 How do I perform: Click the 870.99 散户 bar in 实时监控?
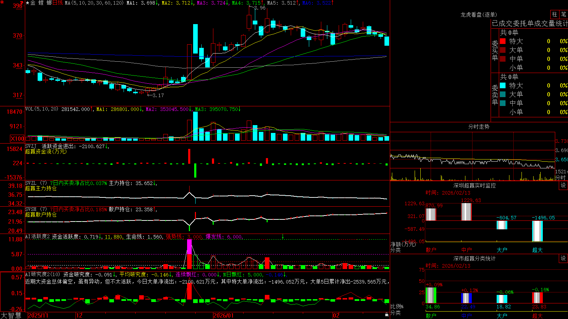pyautogui.click(x=431, y=214)
